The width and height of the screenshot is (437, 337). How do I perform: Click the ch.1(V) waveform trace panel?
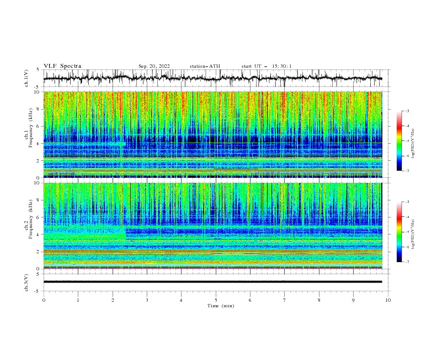click(216, 78)
